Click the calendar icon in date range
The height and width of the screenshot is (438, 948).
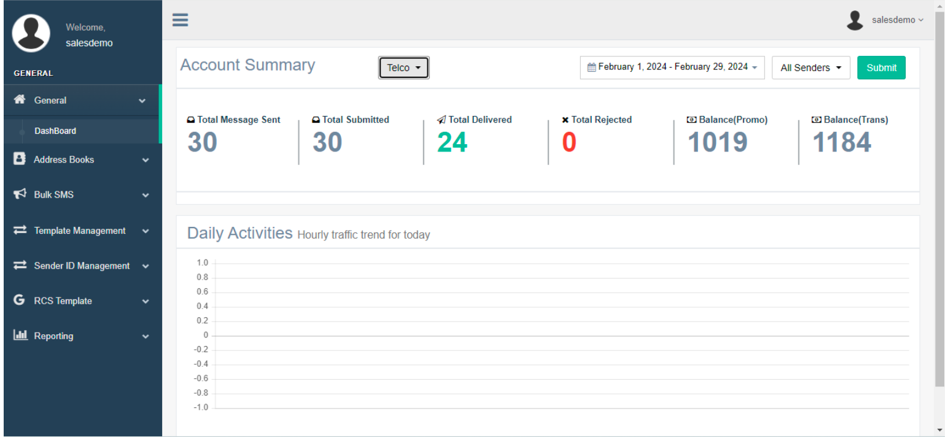[x=592, y=67]
